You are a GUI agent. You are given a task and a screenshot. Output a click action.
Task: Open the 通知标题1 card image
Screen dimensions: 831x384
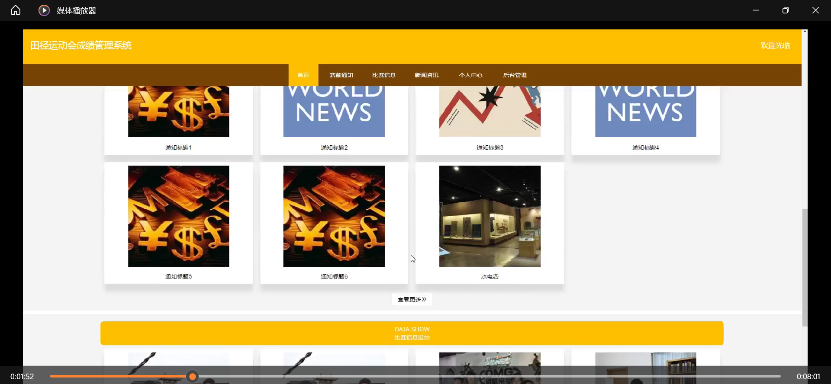pos(179,112)
